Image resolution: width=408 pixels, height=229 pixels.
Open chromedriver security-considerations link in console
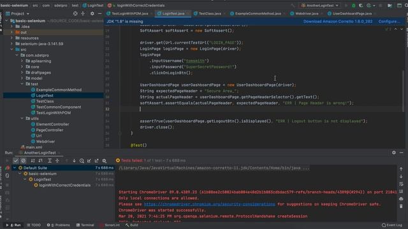pyautogui.click(x=209, y=204)
